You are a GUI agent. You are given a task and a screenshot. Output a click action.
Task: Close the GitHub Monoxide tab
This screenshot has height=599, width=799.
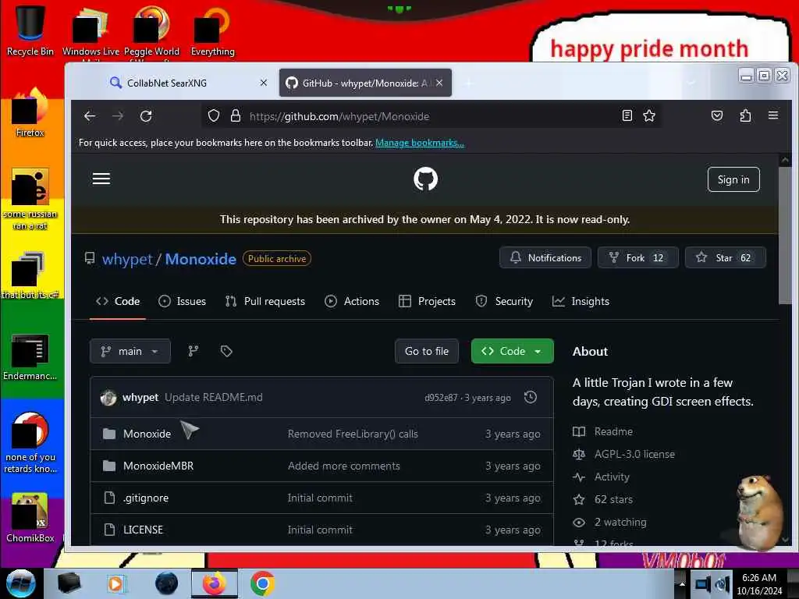point(439,83)
